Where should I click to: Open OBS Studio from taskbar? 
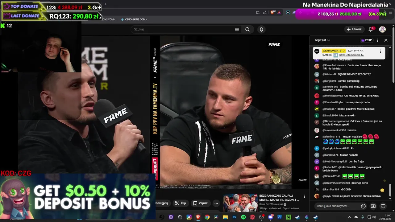click(x=261, y=217)
